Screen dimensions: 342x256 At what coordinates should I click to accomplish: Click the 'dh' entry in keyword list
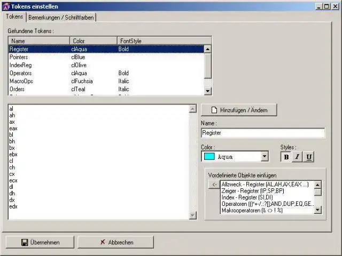tap(12, 194)
